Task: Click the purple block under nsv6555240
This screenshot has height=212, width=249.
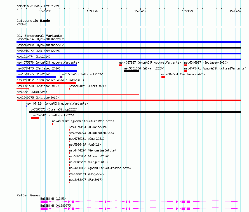Action: point(61,77)
